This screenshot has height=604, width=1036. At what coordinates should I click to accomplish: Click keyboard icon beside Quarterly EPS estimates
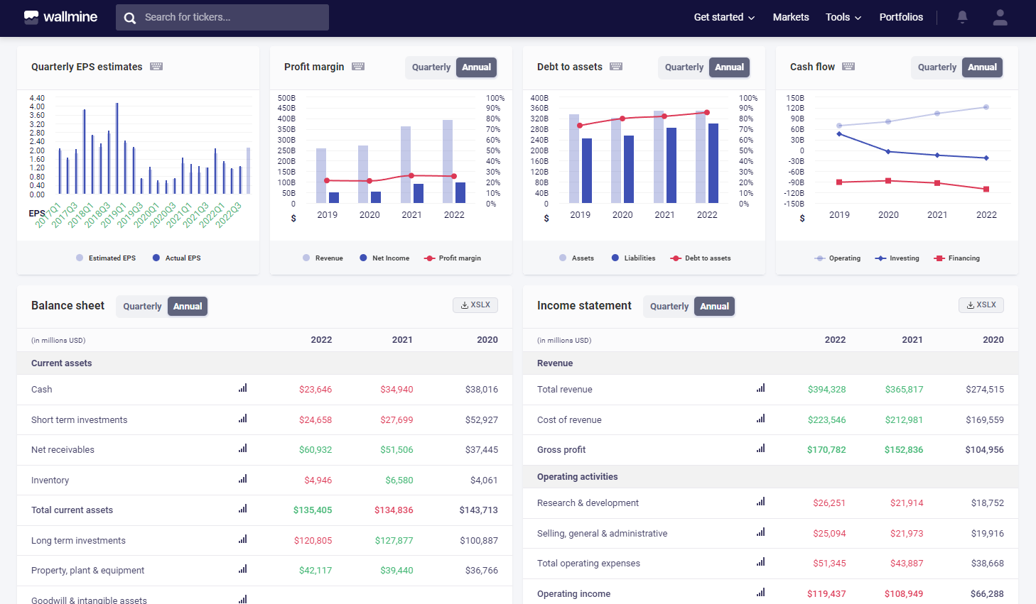pyautogui.click(x=156, y=67)
